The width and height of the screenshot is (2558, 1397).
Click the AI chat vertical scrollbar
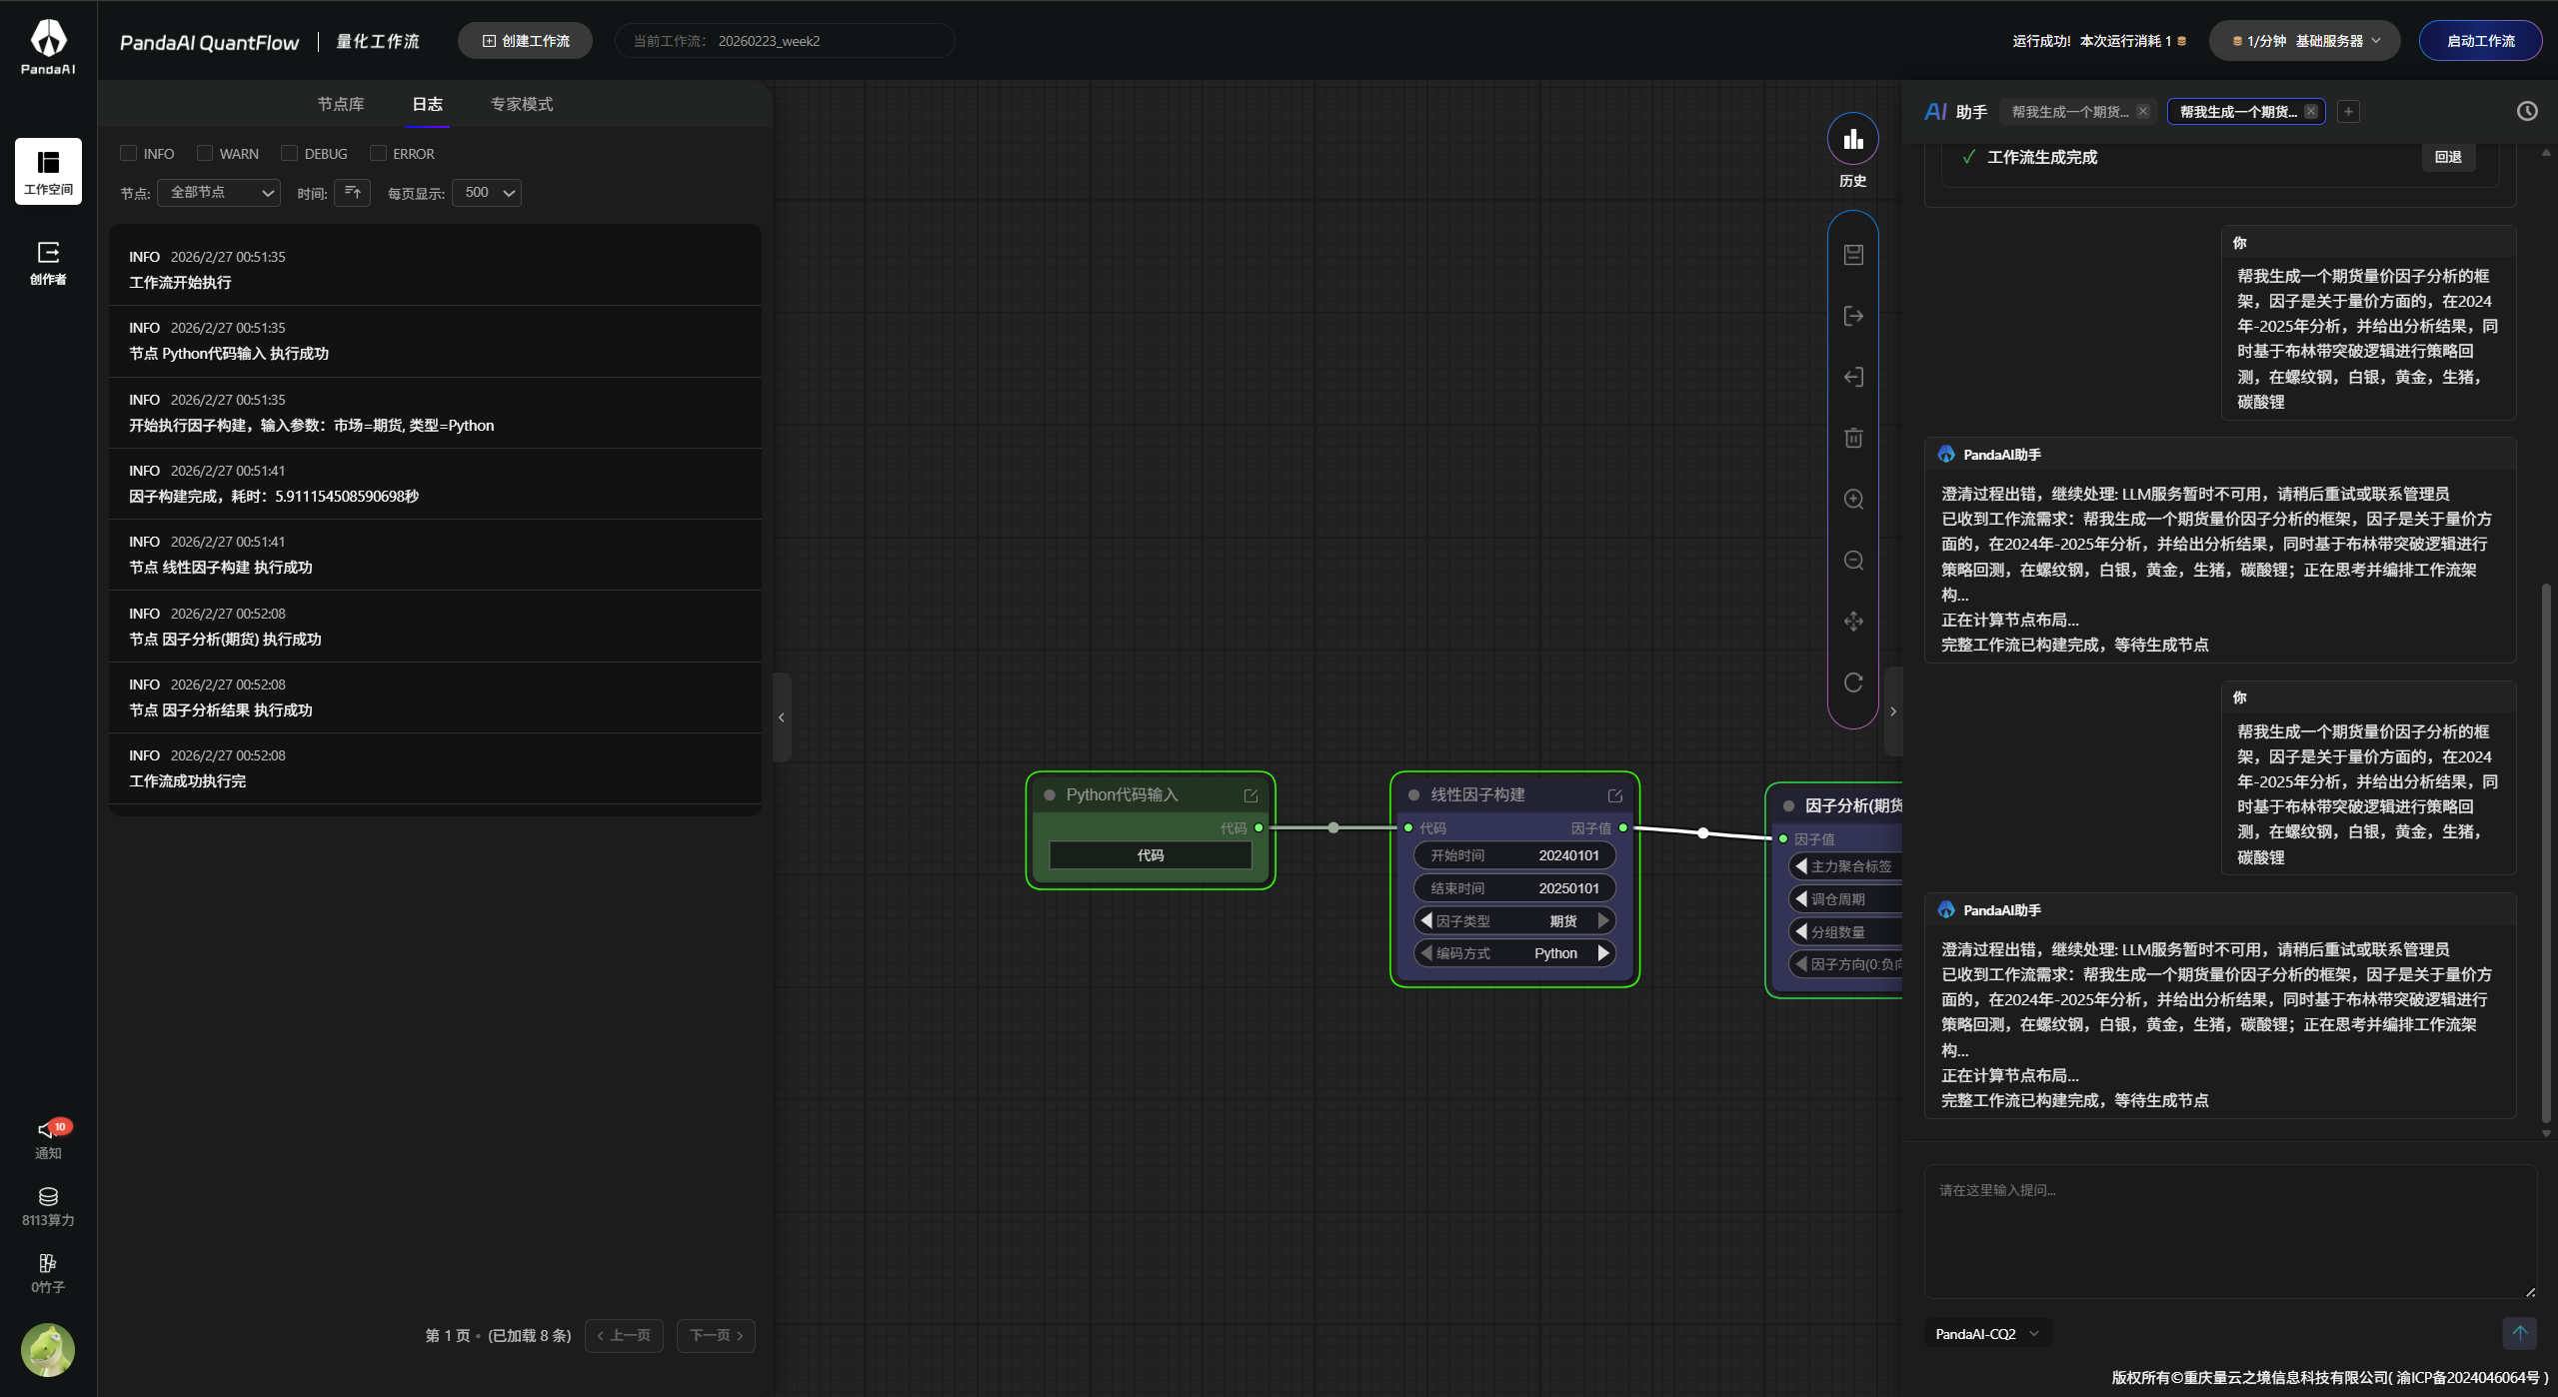click(x=2545, y=852)
